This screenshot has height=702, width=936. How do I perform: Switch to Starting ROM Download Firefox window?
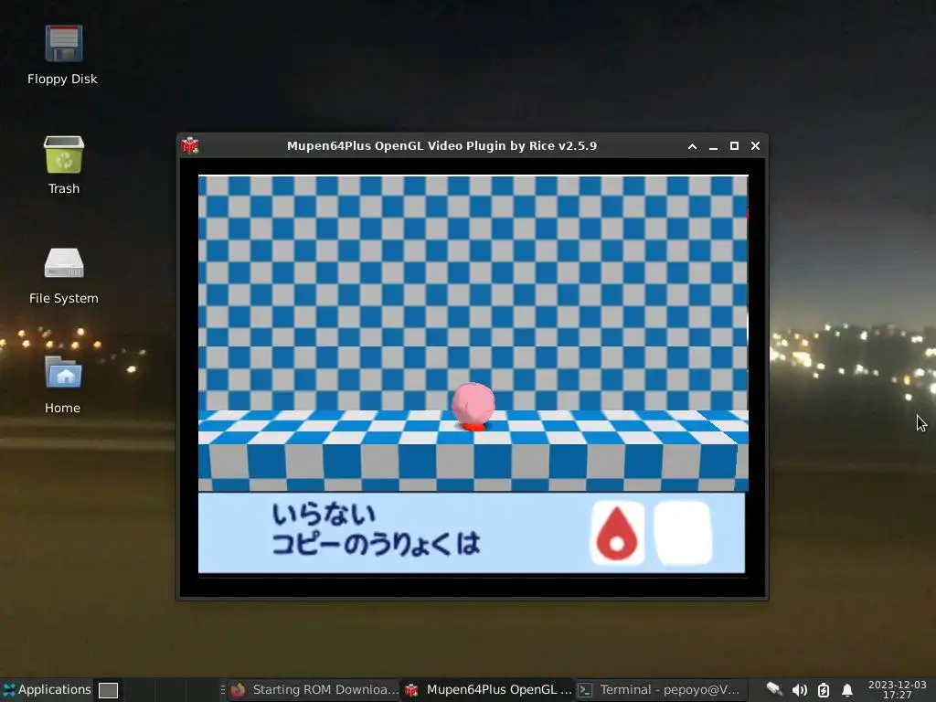314,690
